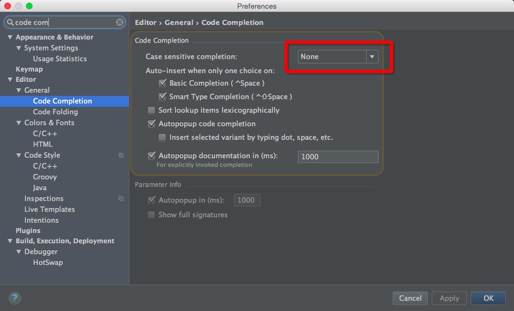Uncheck Basic Completion auto-insert option
514x311 pixels.
point(162,83)
